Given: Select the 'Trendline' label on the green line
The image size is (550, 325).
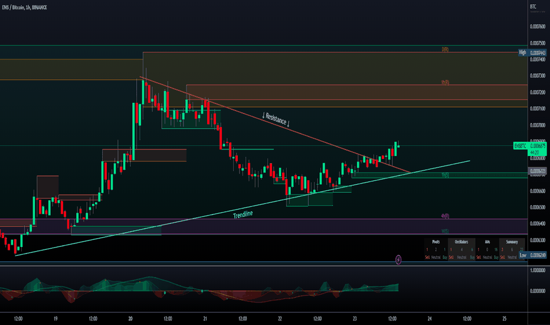Looking at the screenshot, I should click(x=243, y=214).
